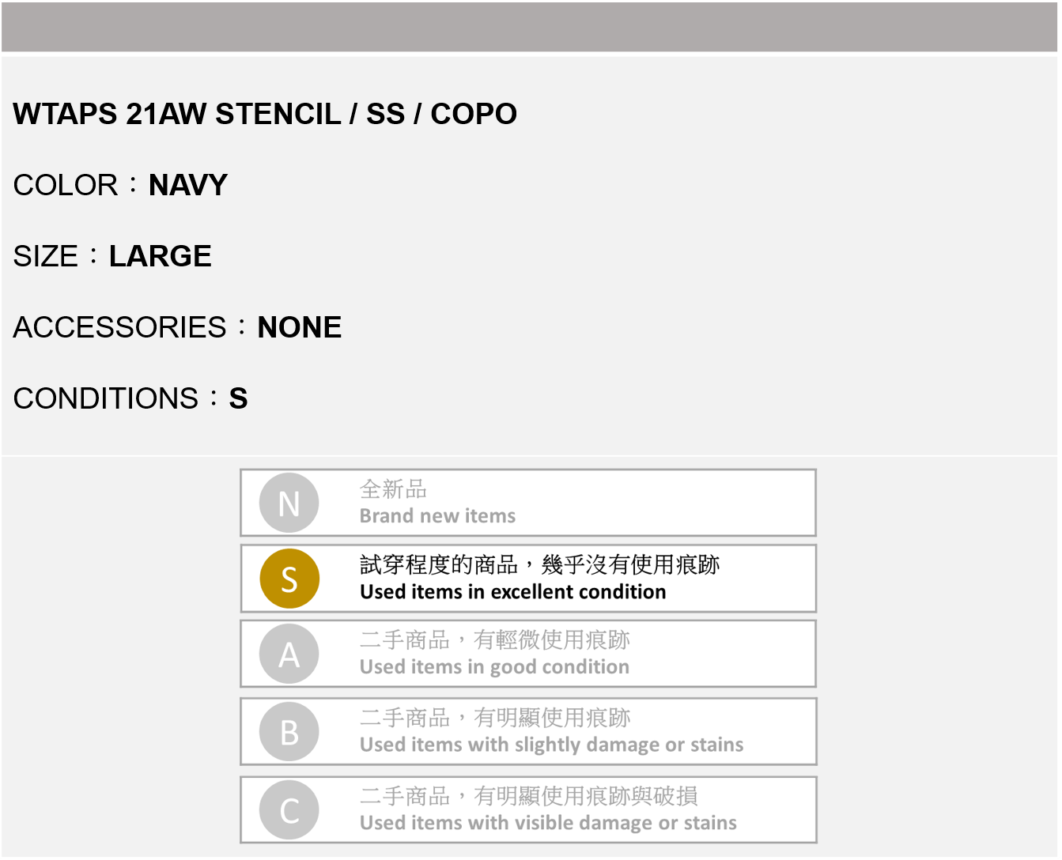Select "Used items in excellent condition" text
This screenshot has width=1062, height=860.
(512, 592)
